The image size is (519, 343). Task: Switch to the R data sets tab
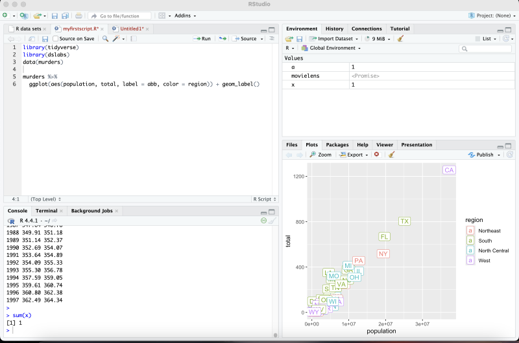pos(27,28)
